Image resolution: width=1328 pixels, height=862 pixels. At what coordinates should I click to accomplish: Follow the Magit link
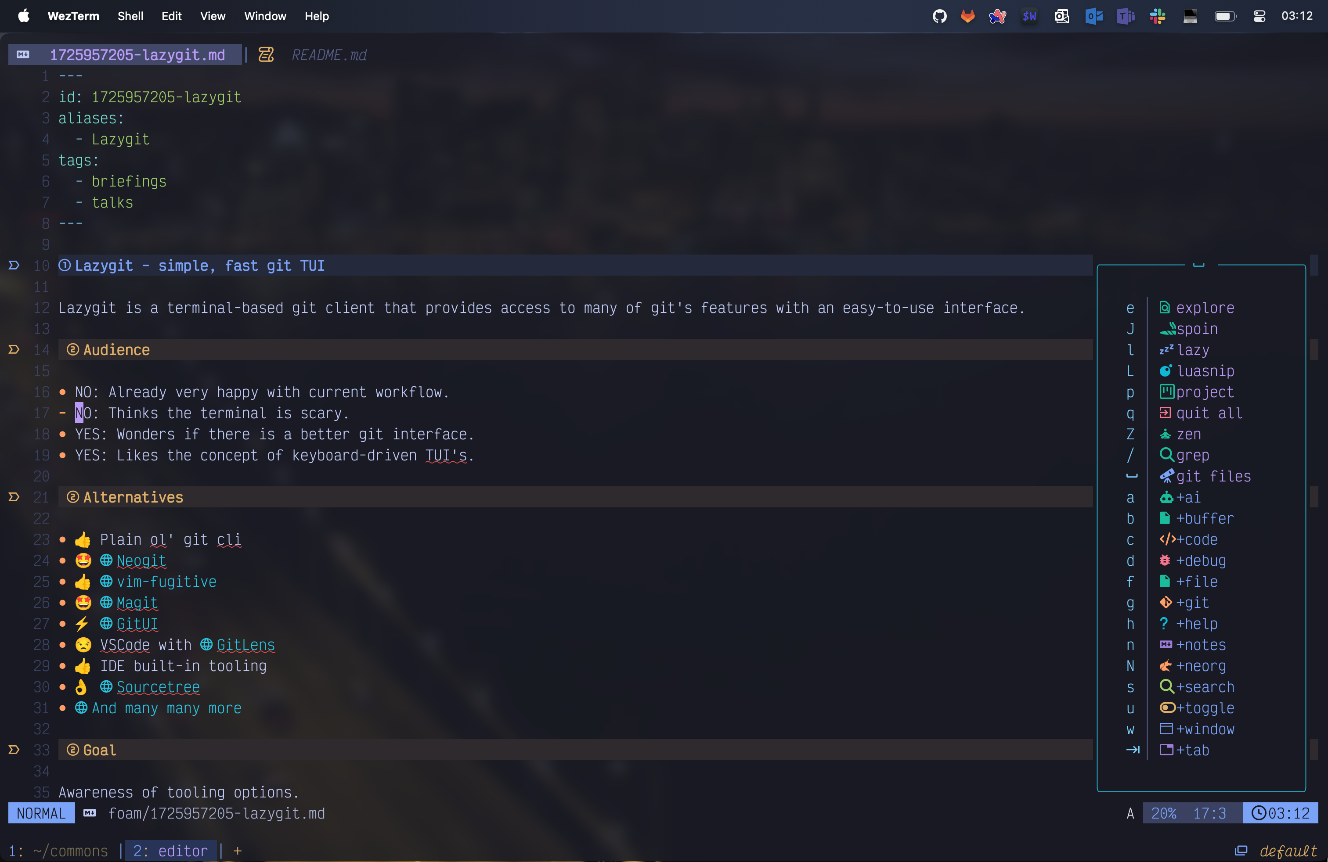tap(137, 603)
